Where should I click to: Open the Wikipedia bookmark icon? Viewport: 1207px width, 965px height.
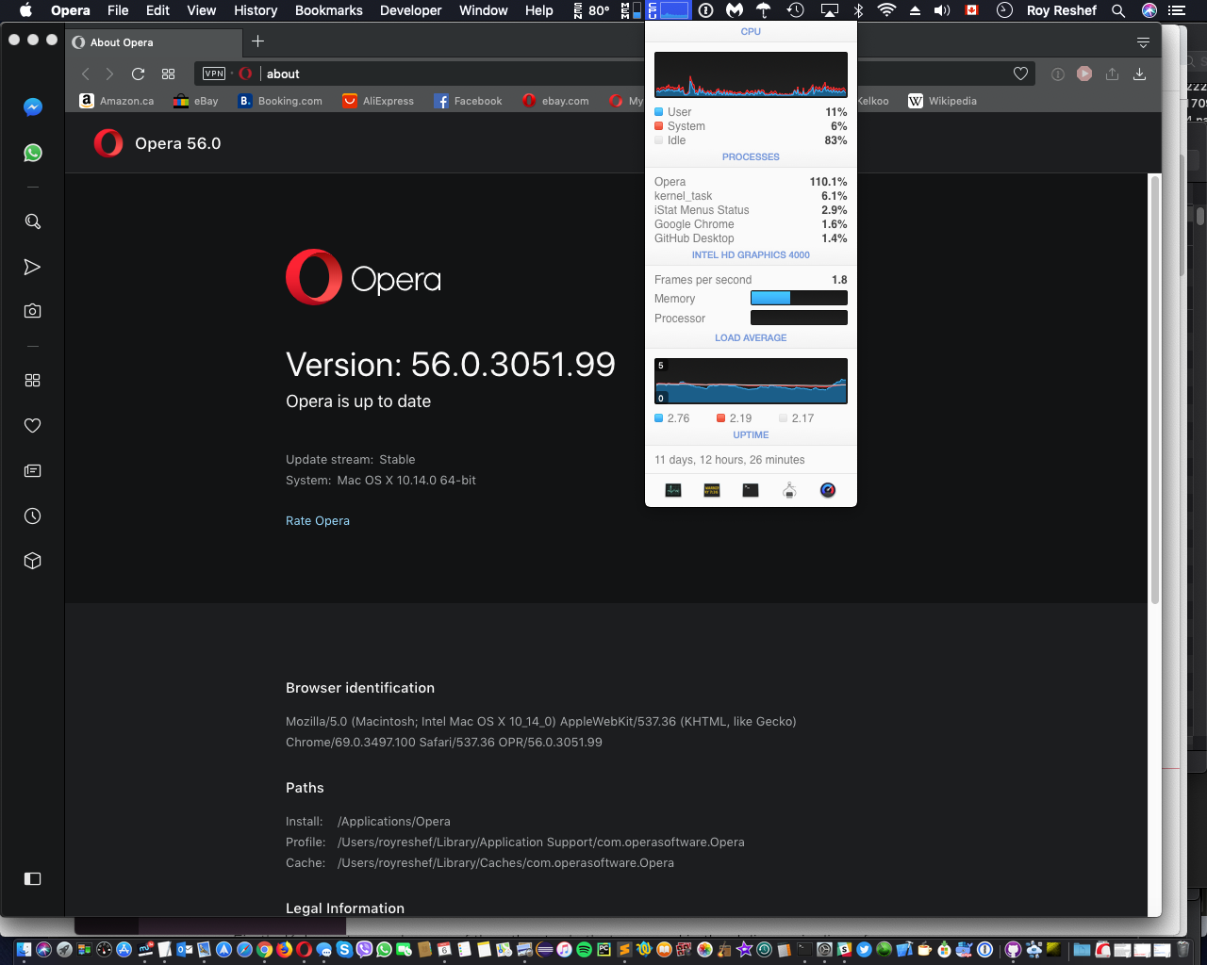[x=915, y=101]
